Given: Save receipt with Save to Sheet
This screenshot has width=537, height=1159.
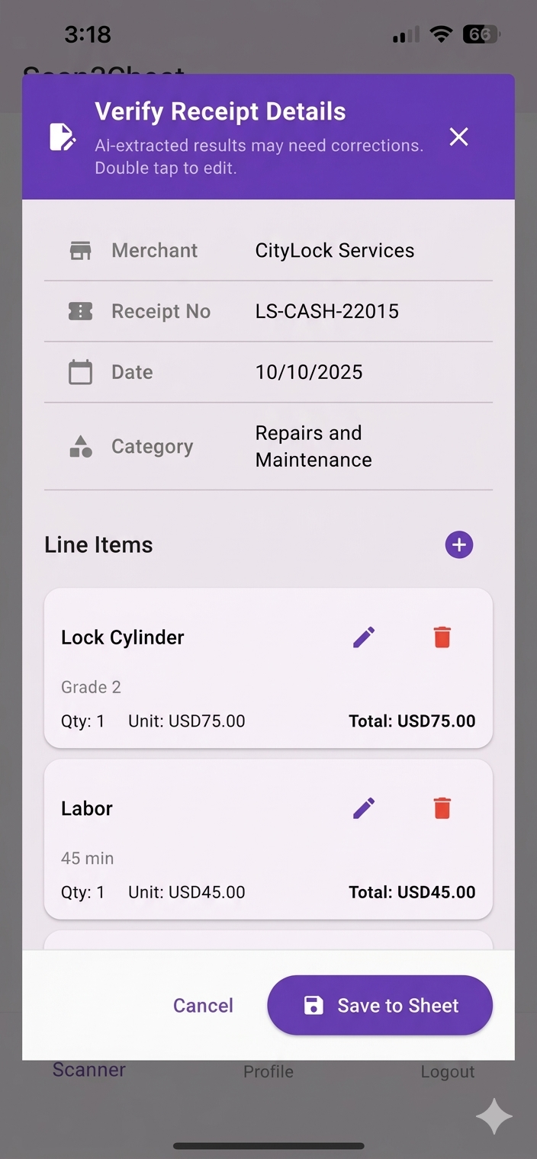Looking at the screenshot, I should pos(380,1005).
